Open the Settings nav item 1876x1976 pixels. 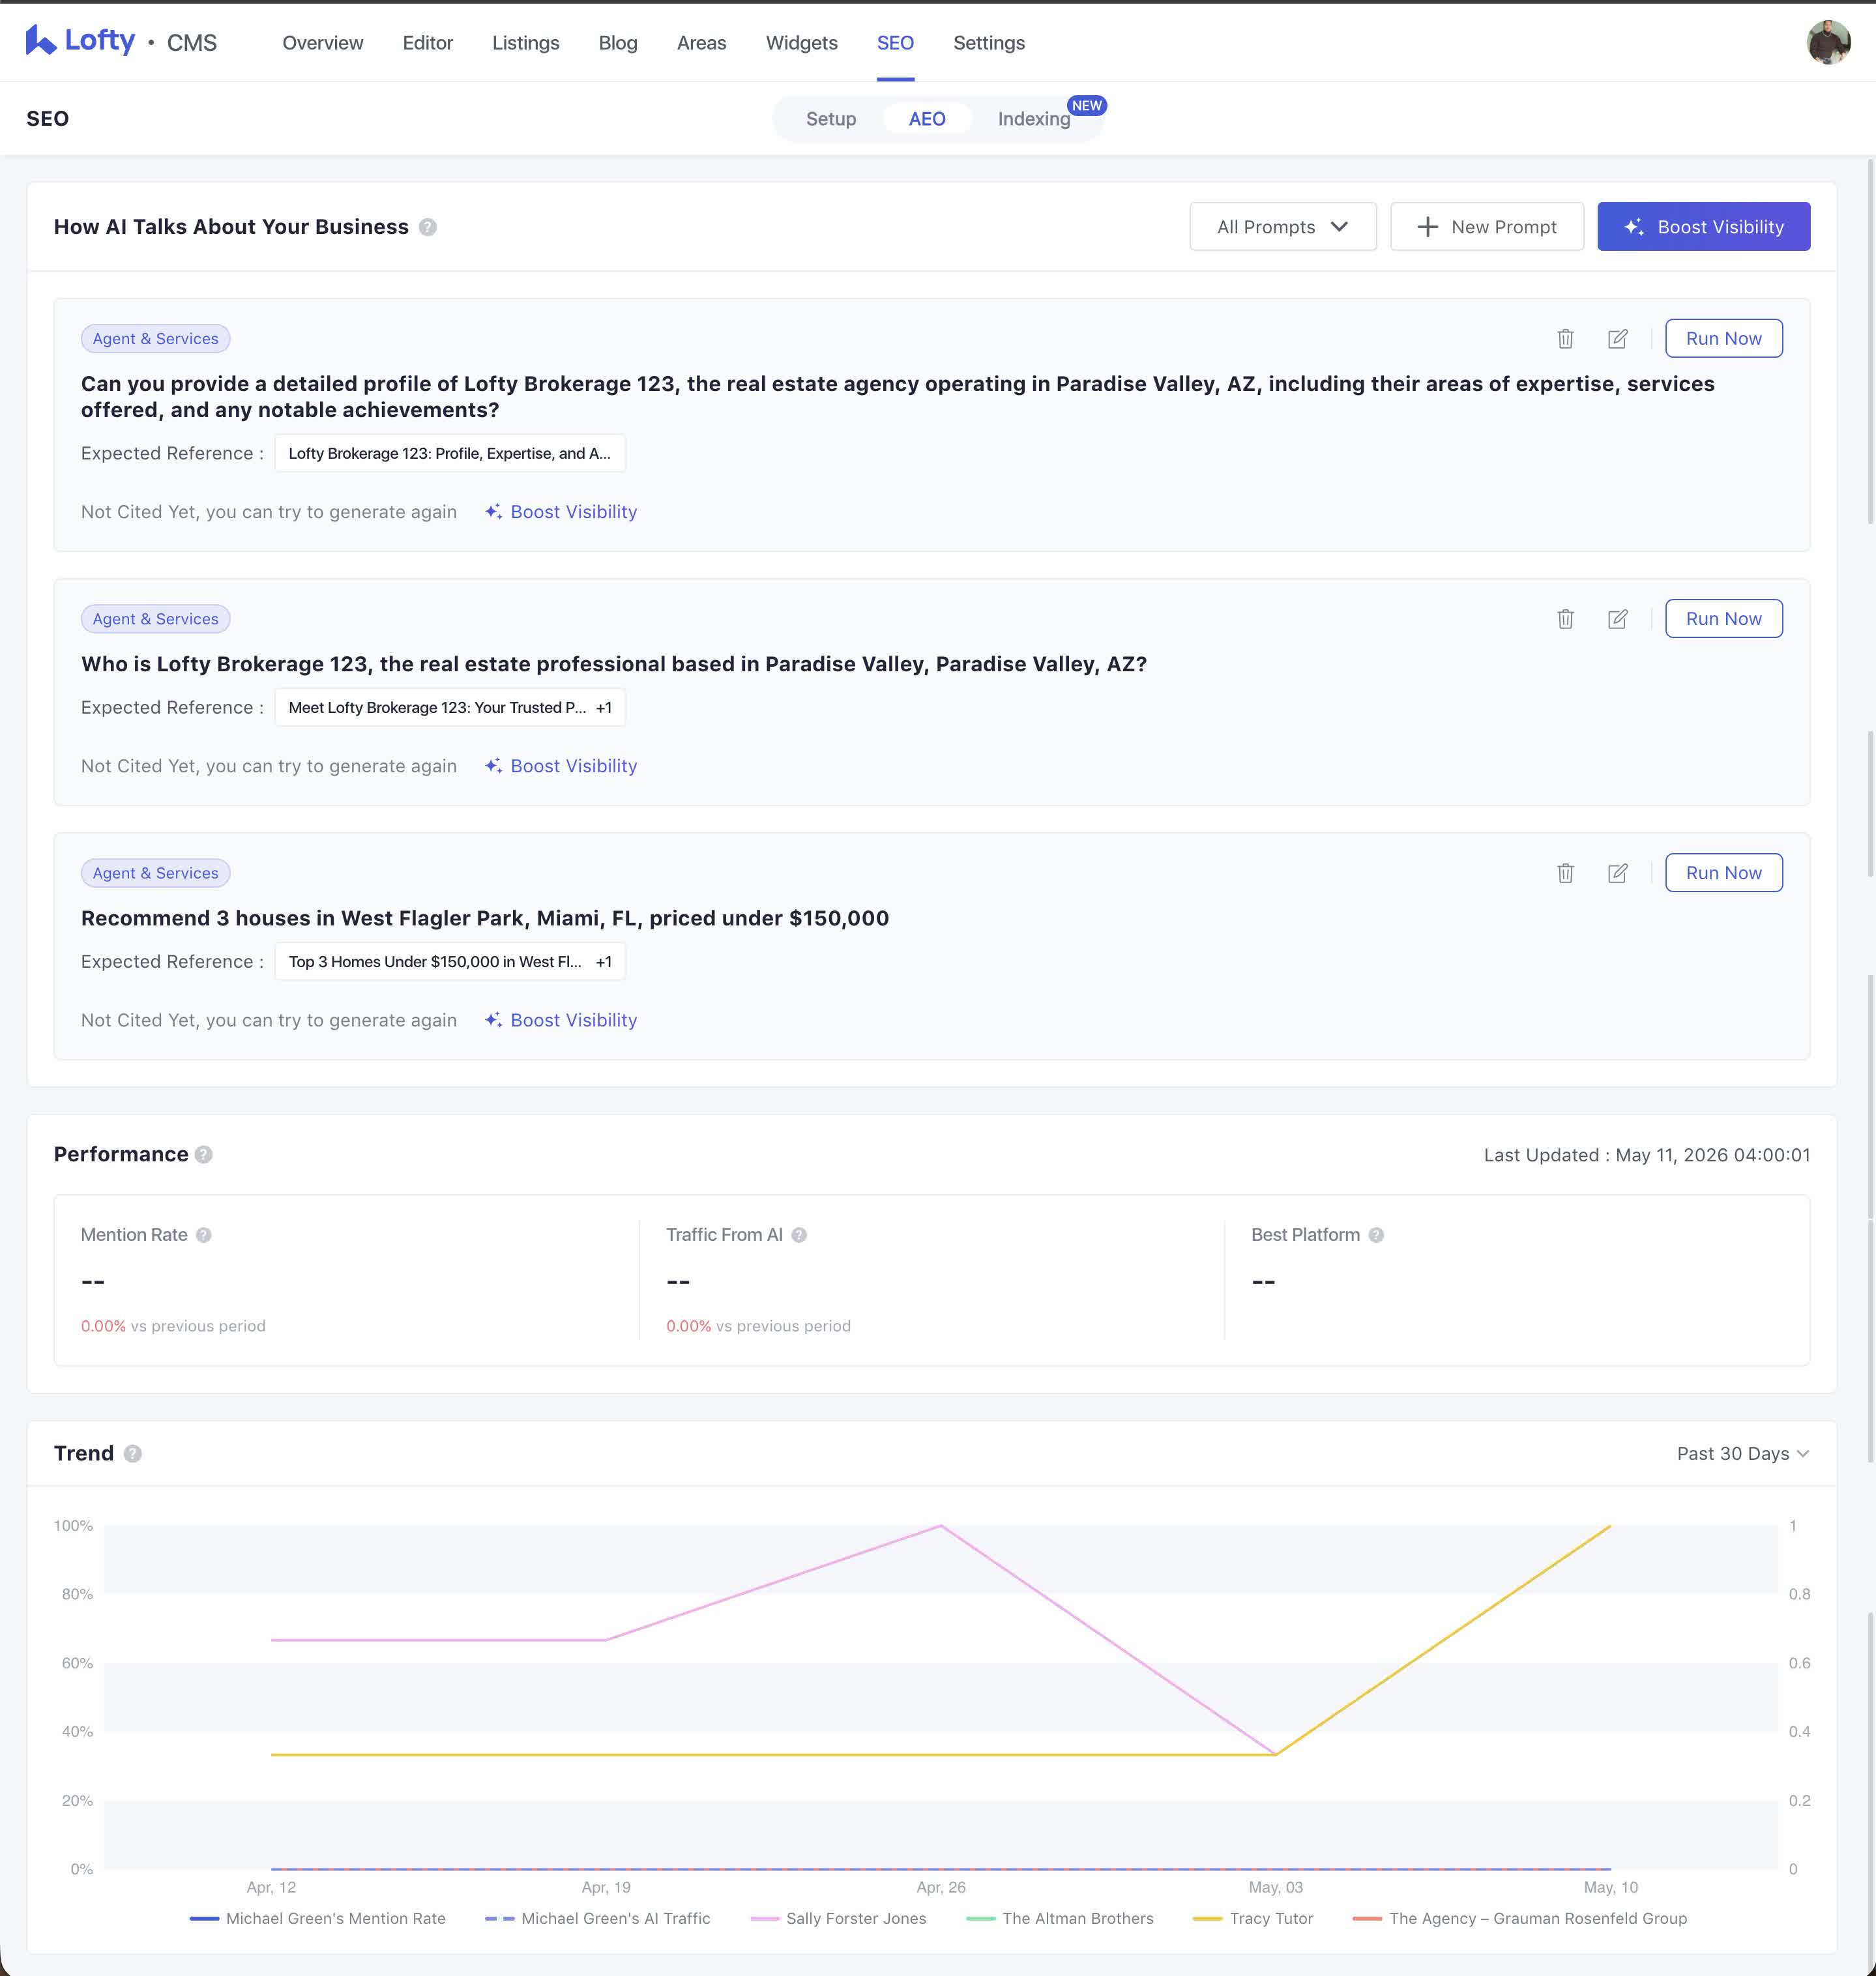pyautogui.click(x=988, y=43)
